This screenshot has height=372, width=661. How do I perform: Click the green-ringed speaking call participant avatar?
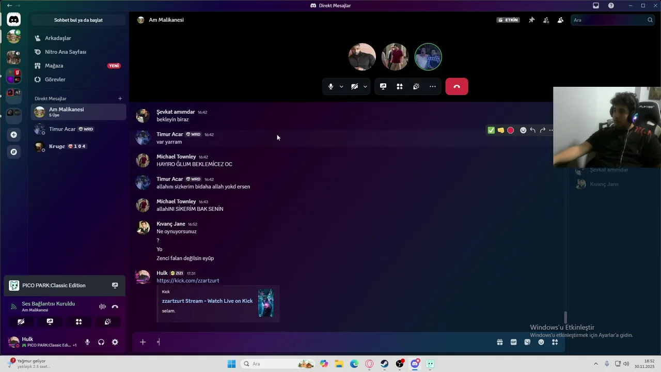pyautogui.click(x=428, y=57)
